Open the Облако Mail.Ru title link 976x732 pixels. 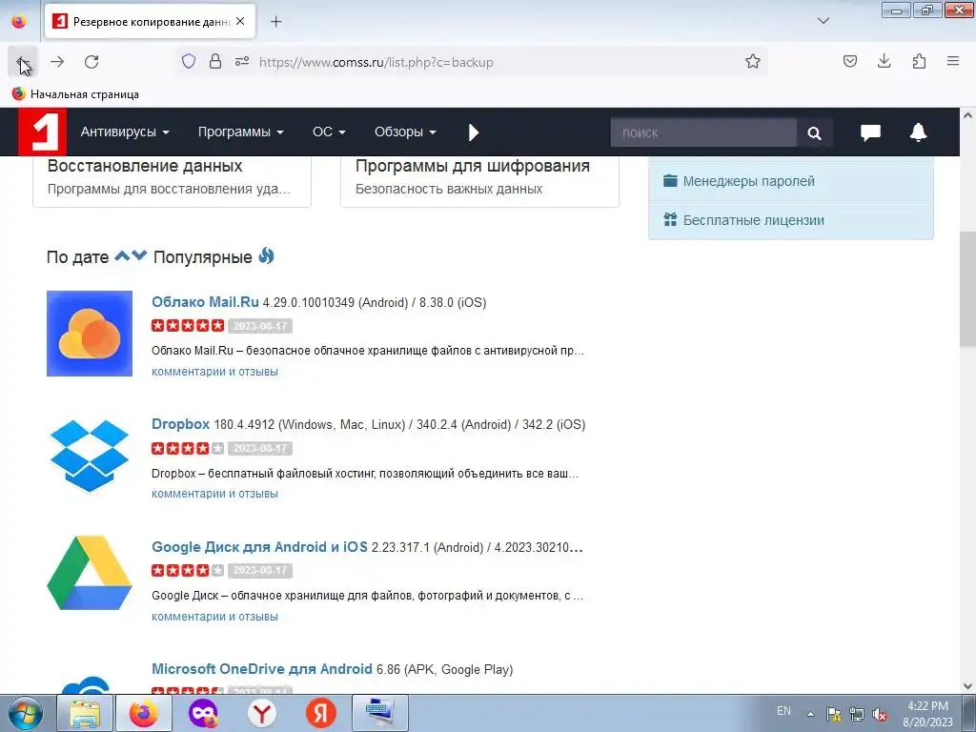coord(205,302)
